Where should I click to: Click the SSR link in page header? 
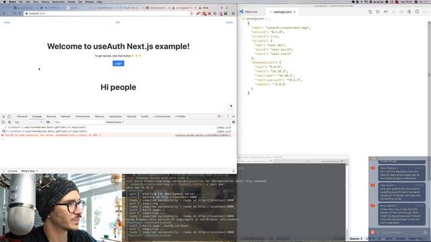click(118, 22)
